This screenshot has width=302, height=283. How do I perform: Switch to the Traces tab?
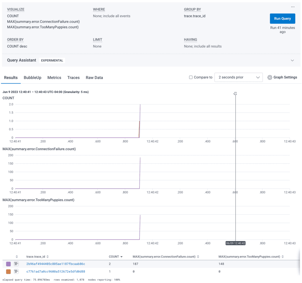tap(73, 78)
